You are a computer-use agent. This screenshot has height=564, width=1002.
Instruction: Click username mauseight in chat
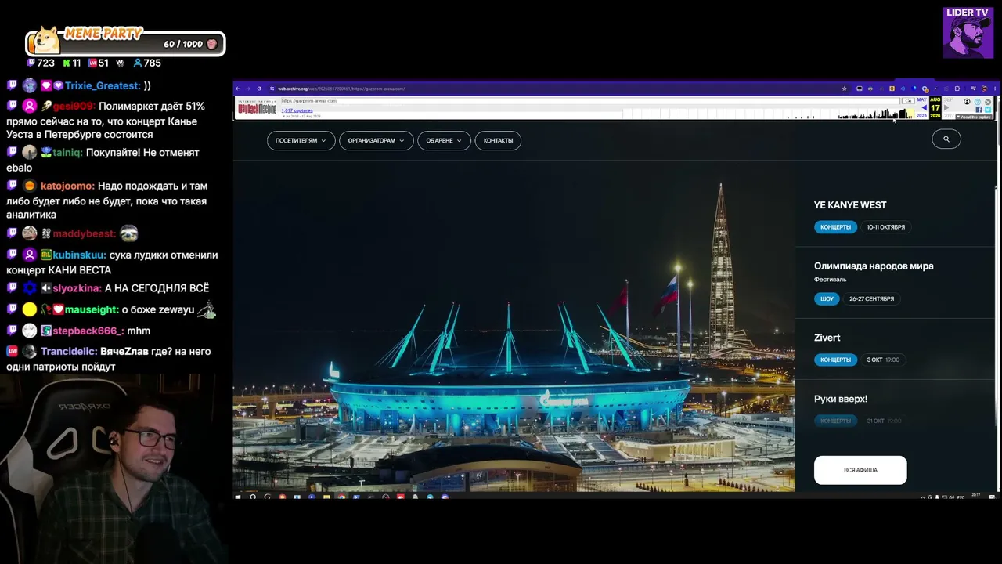click(x=92, y=310)
